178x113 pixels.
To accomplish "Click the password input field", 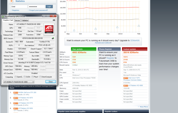I will pos(36,7).
